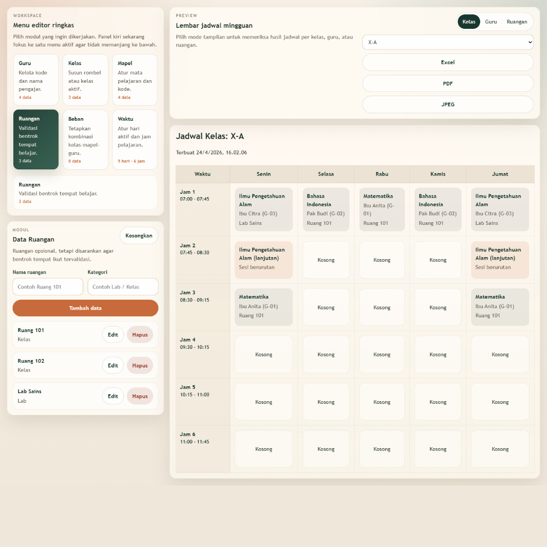Image resolution: width=547 pixels, height=547 pixels.
Task: Click the Lembar jadwal mingguan heading
Action: tap(214, 26)
